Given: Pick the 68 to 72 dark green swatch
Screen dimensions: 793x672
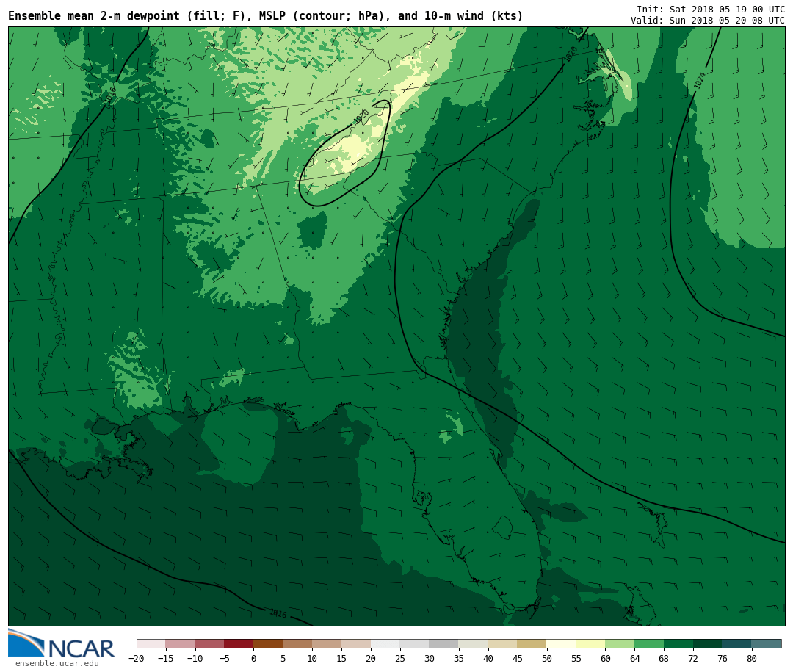Looking at the screenshot, I should click(x=679, y=644).
